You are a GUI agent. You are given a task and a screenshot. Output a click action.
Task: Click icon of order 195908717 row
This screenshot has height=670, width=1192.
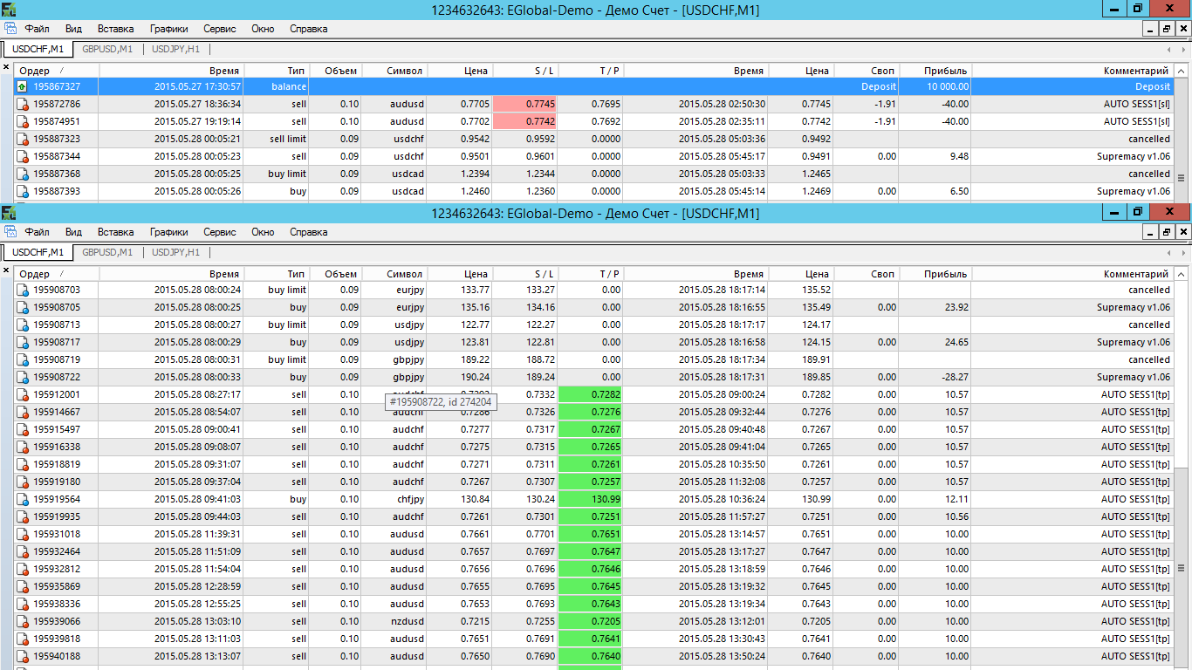pyautogui.click(x=23, y=342)
